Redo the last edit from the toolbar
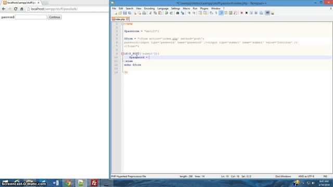 coord(171,13)
